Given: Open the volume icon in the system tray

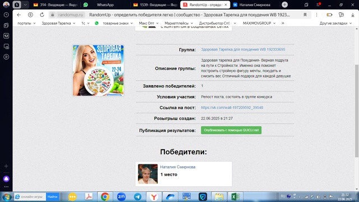Looking at the screenshot, I should 319,197.
